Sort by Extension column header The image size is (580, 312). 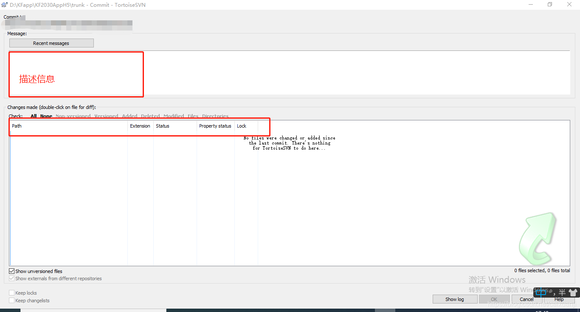(141, 126)
